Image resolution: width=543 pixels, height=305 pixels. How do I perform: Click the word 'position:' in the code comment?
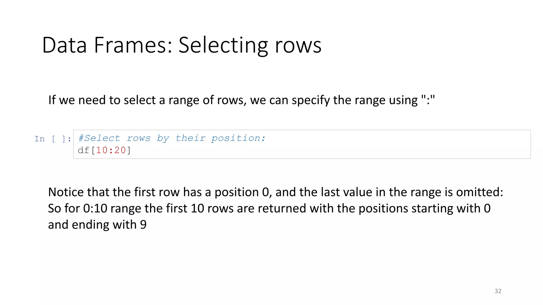pos(238,138)
